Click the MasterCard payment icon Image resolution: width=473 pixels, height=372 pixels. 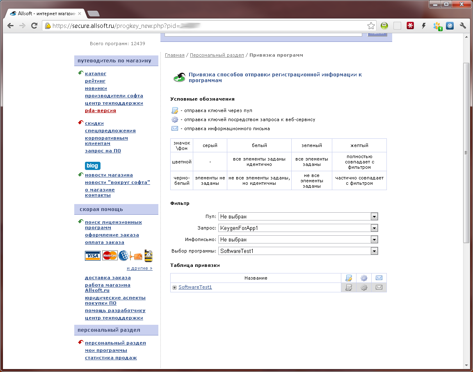click(110, 256)
